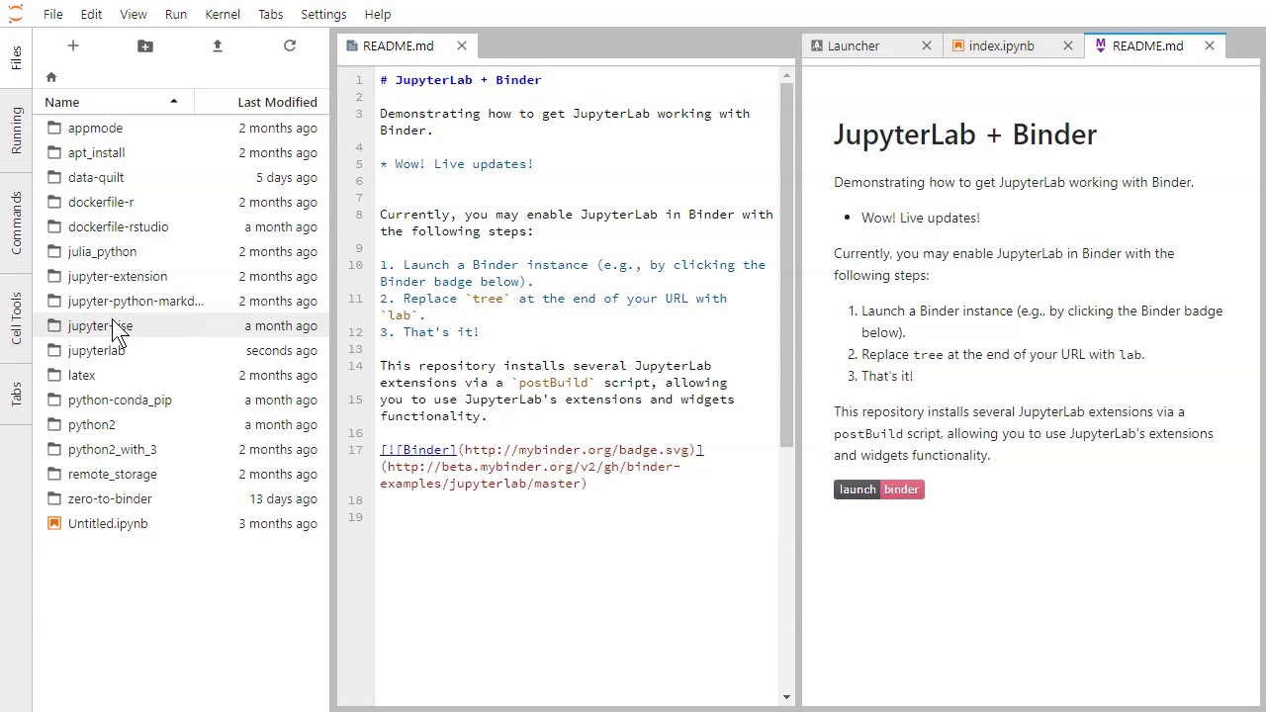
Task: Go to home directory breadcrumb icon
Action: click(x=51, y=77)
